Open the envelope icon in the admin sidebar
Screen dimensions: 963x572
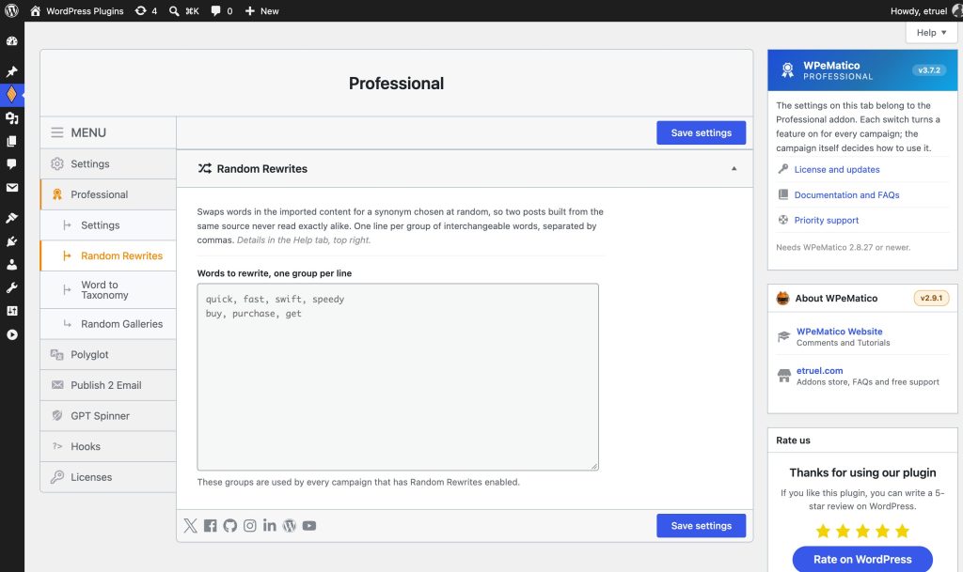[x=11, y=188]
